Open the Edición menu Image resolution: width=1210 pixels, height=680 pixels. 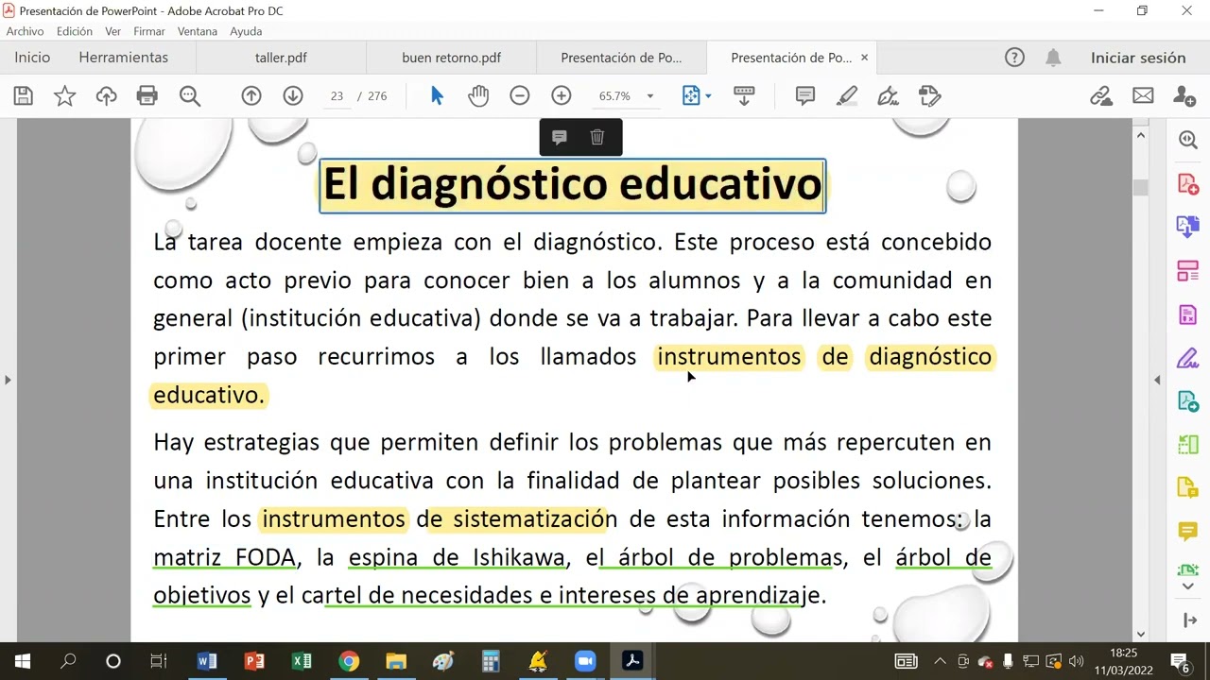point(75,31)
